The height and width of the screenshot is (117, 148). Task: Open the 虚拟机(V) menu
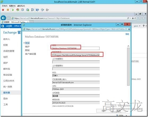21,6
